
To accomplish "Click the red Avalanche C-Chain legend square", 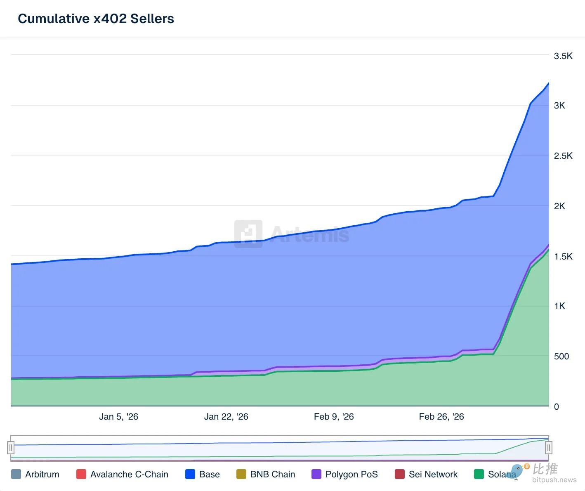I will click(x=81, y=474).
